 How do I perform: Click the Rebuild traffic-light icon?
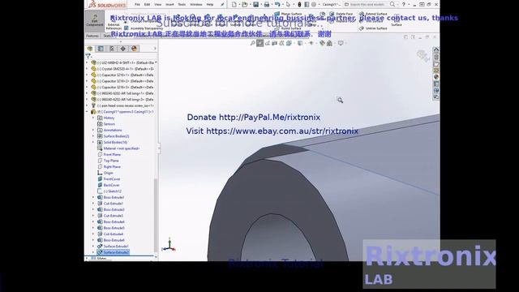(299, 5)
